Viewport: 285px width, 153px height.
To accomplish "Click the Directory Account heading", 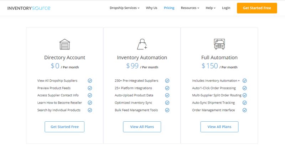I will (65, 58).
